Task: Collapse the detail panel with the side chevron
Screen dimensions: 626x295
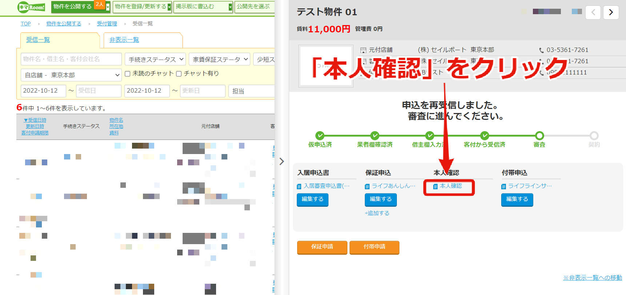Action: 282,161
